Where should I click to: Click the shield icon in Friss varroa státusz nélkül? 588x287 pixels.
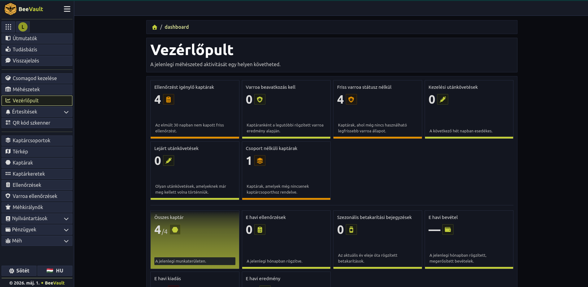(x=351, y=99)
